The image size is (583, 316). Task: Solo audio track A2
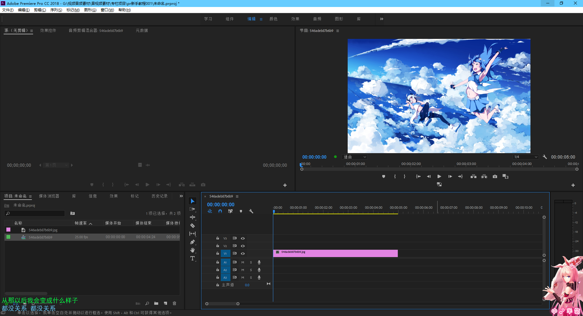coord(251,270)
